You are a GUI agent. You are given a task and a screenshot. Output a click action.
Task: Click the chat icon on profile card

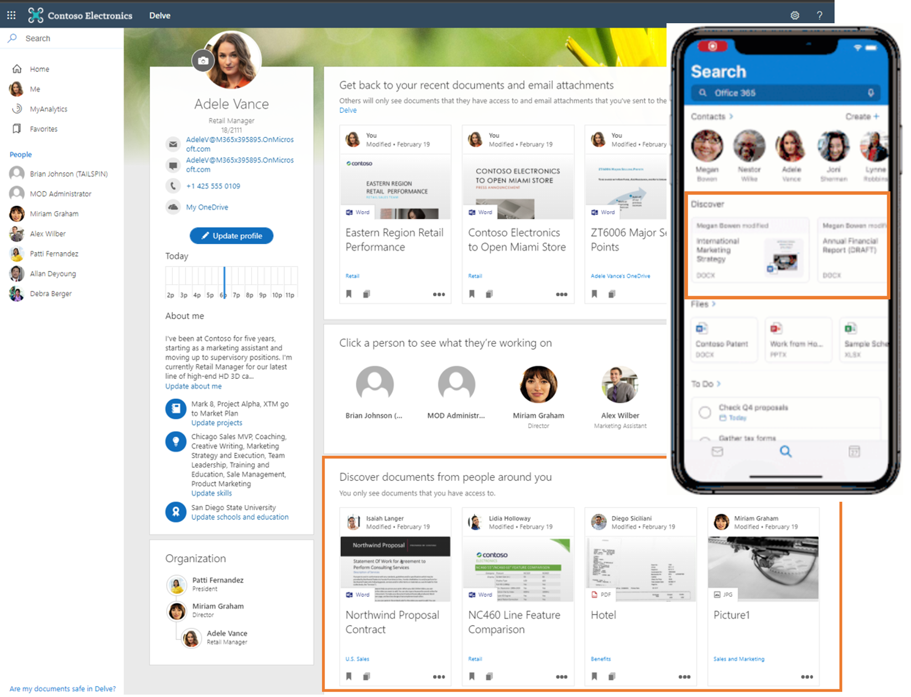pyautogui.click(x=173, y=165)
